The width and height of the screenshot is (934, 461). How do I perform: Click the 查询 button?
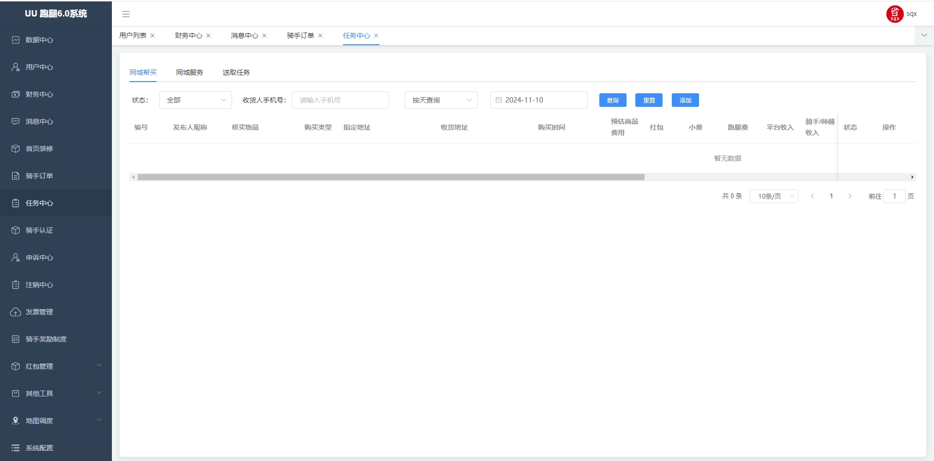click(x=613, y=100)
